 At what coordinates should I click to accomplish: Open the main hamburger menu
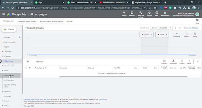(x=4, y=14)
